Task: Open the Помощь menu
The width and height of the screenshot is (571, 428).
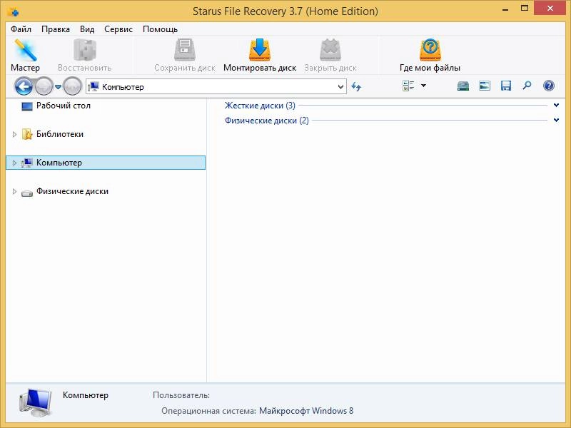Action: coord(160,29)
